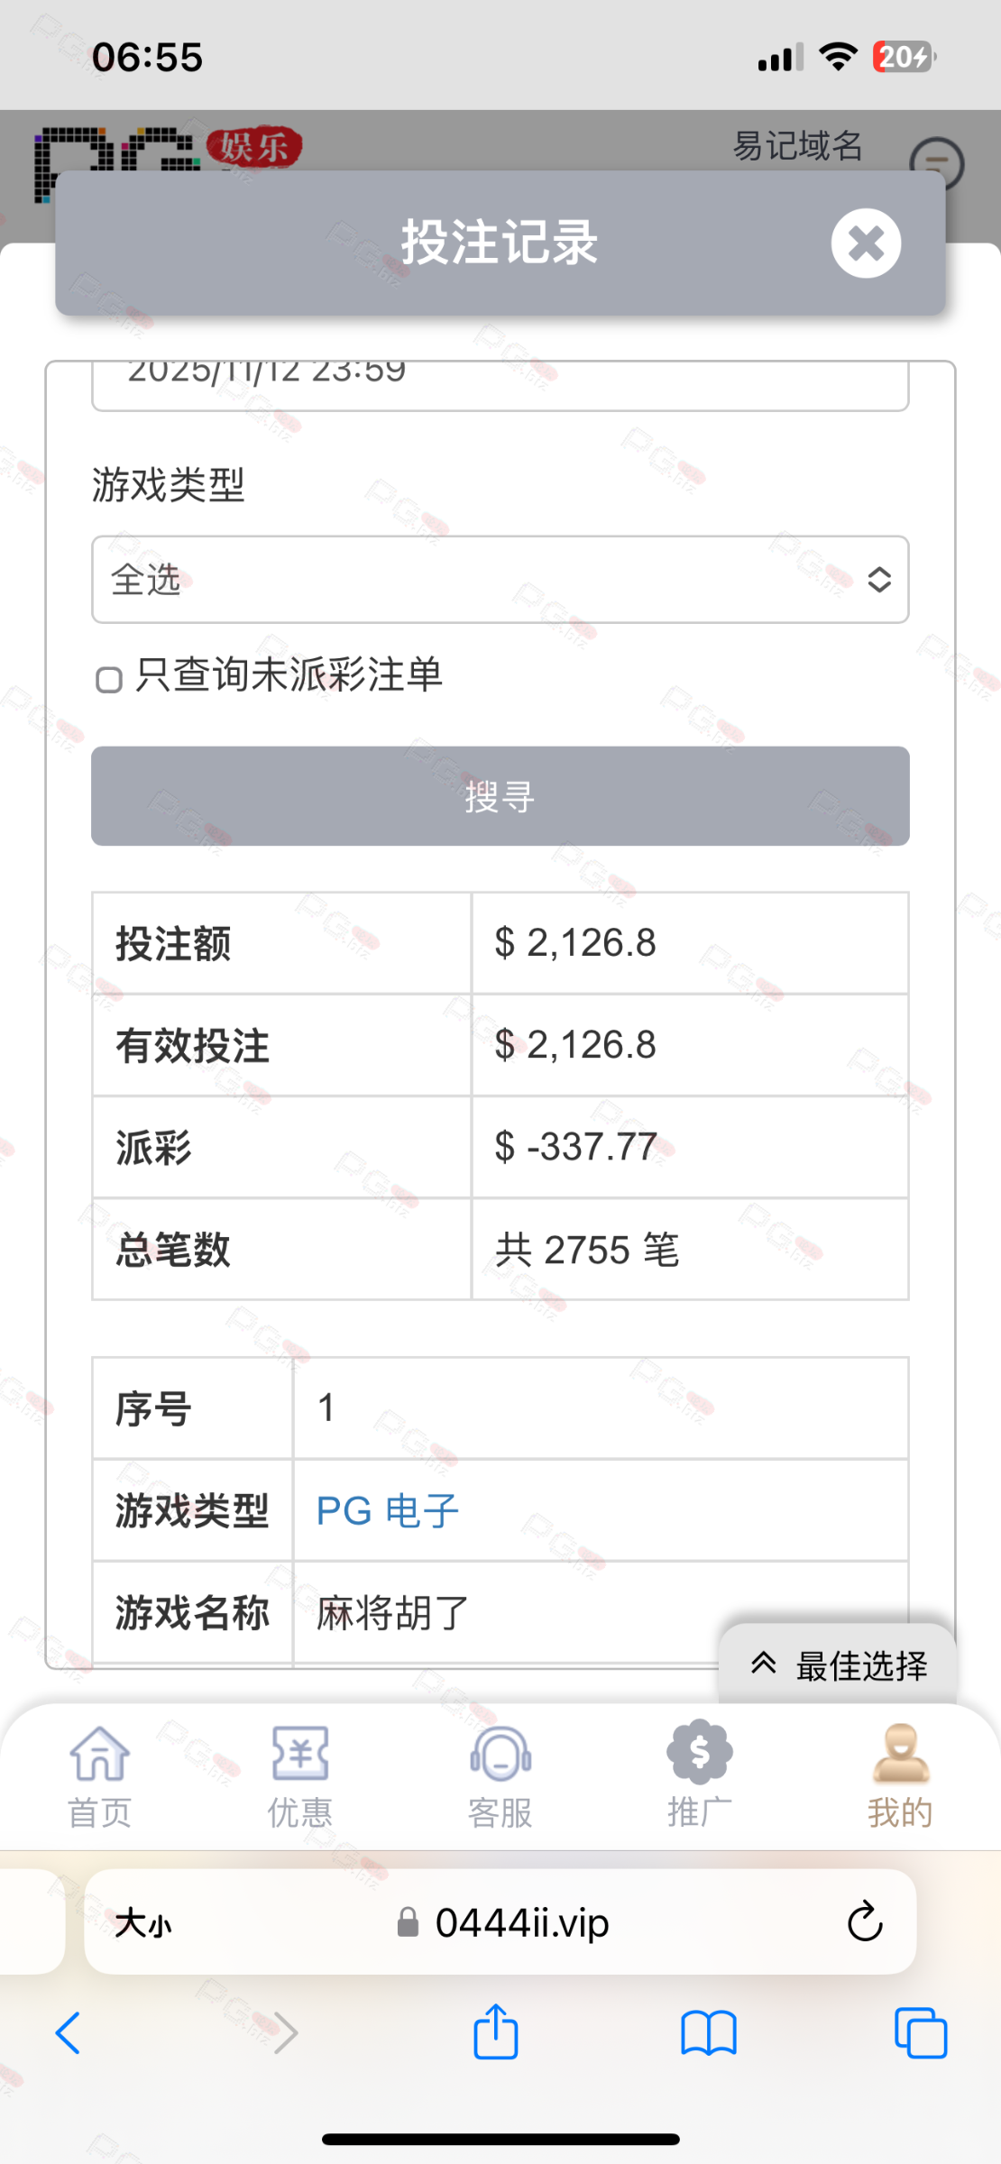The image size is (1001, 2164).
Task: Close the 投注记录 betting record dialog
Action: [866, 243]
